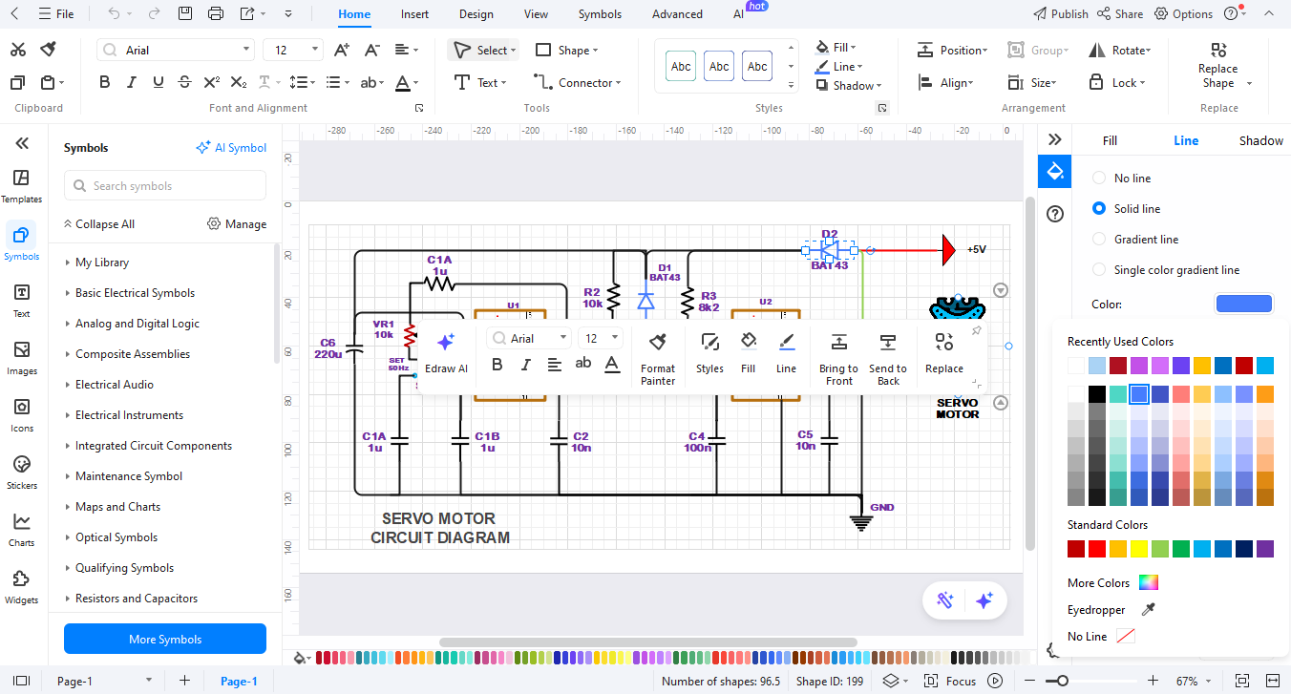Open the Stickers sidebar panel

pyautogui.click(x=21, y=472)
